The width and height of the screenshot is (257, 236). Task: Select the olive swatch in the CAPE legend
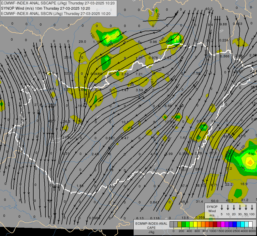(180, 224)
